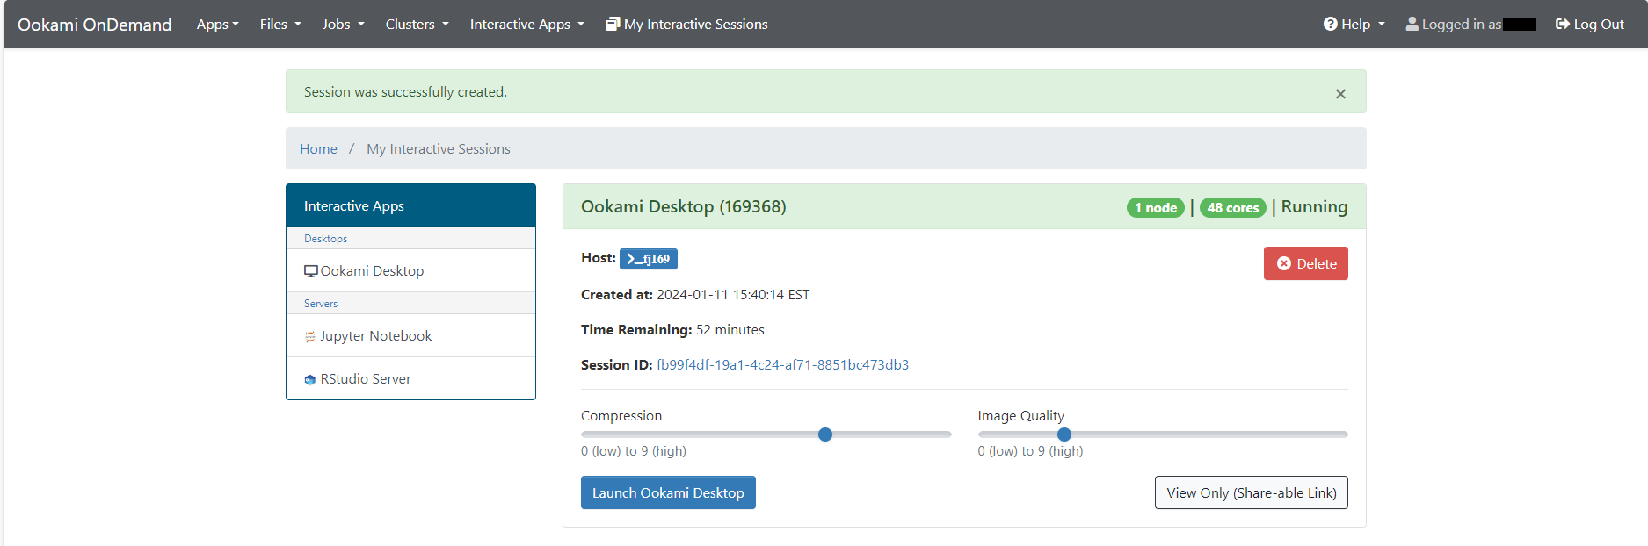Delete the running Ookami Desktop session
1648x546 pixels.
click(1305, 263)
